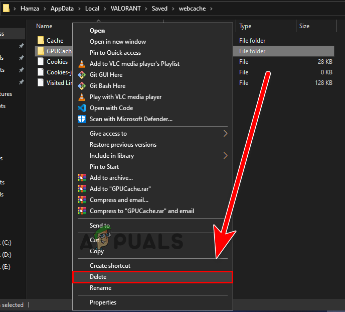Screen dimensions: 345x312
Task: Sort by the Name column header
Action: click(44, 26)
